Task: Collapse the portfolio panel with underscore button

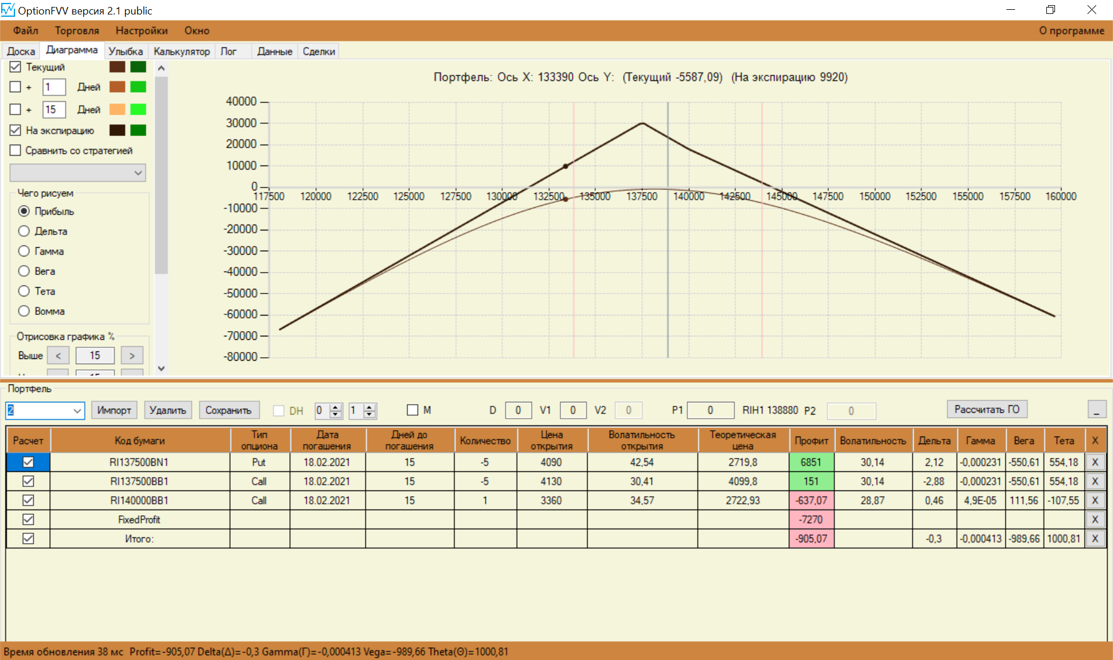Action: 1096,410
